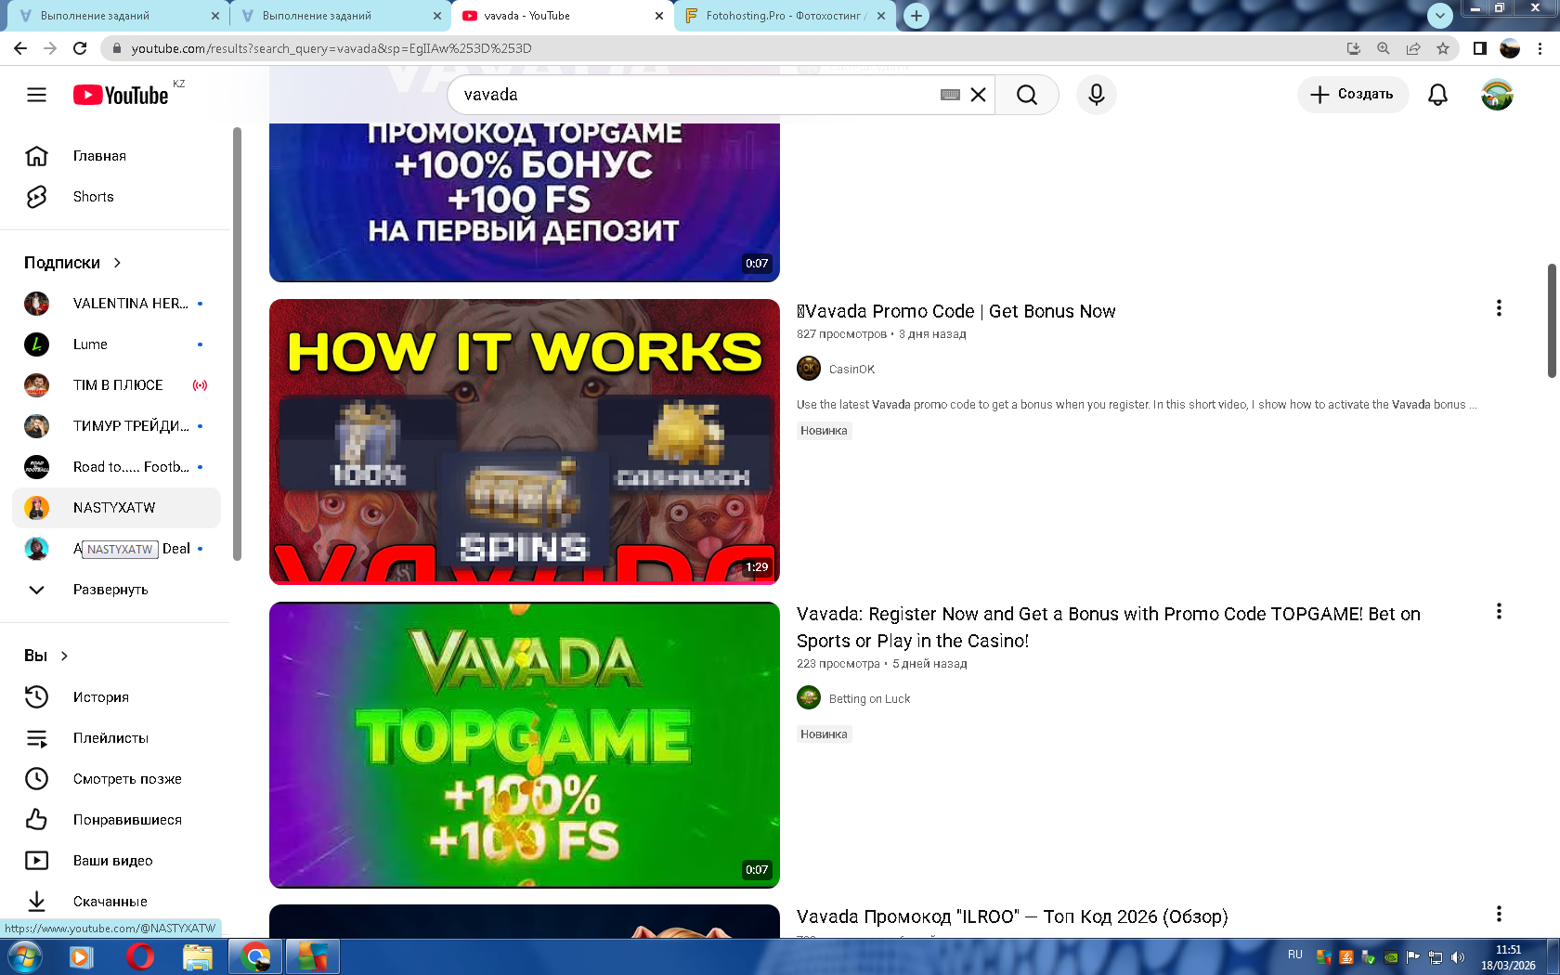This screenshot has width=1560, height=975.
Task: Open Смотреть позже in the sidebar
Action: [116, 779]
